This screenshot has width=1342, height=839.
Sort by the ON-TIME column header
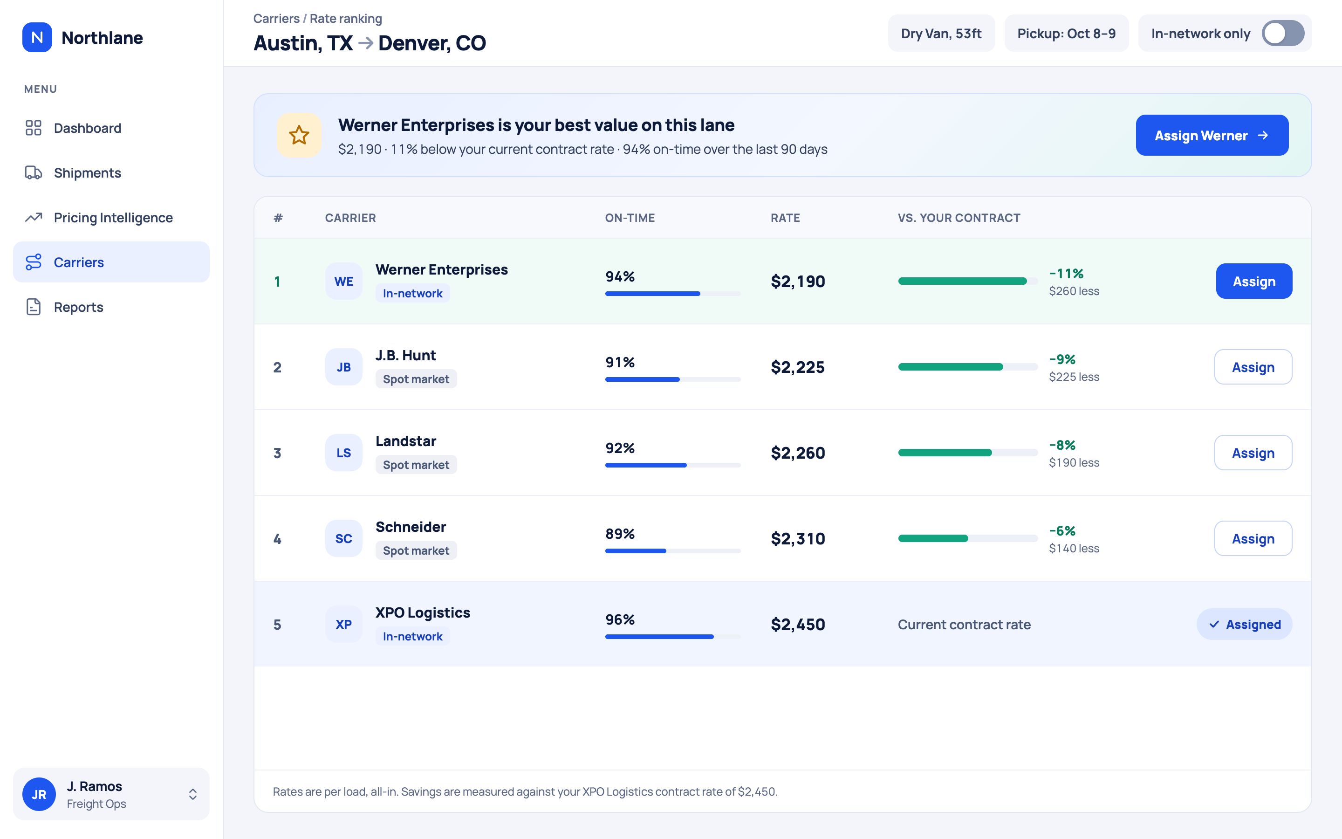pyautogui.click(x=630, y=218)
